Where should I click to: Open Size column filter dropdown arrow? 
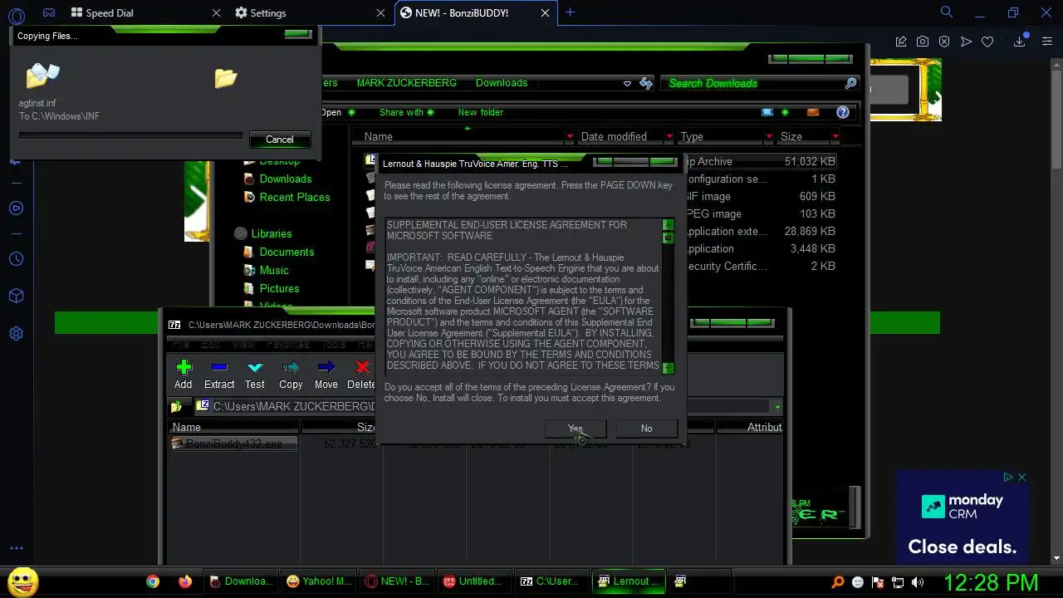point(835,136)
